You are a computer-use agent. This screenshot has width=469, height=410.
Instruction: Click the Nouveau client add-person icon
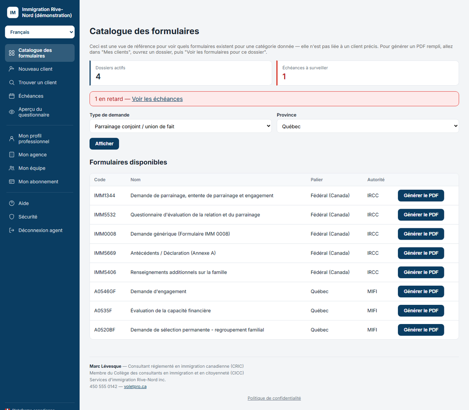pos(12,69)
